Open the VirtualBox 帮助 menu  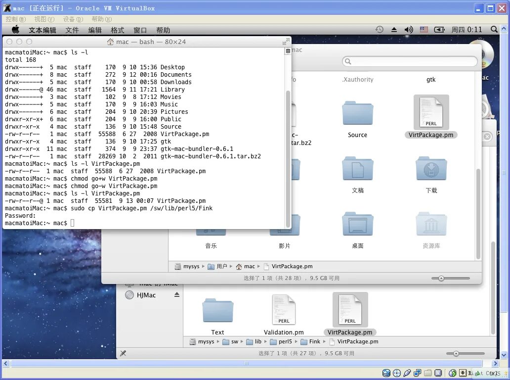101,19
